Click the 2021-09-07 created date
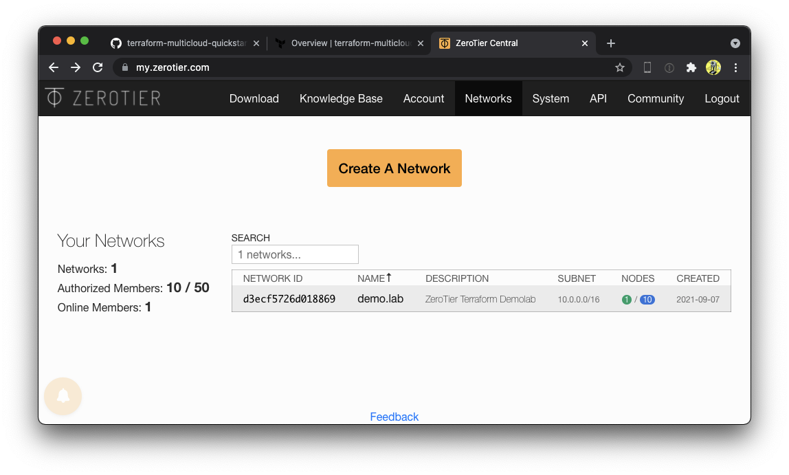The width and height of the screenshot is (789, 475). click(x=698, y=300)
